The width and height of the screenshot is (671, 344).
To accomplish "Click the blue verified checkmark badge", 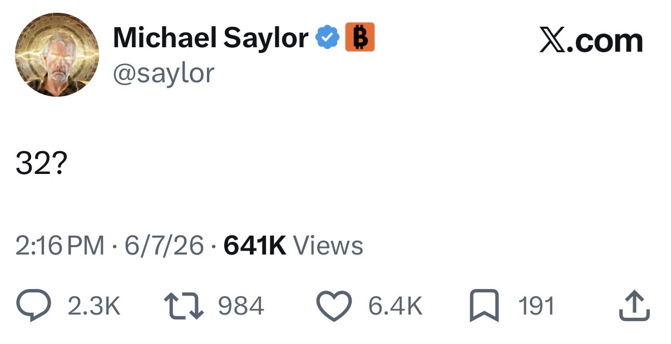I will click(x=328, y=38).
